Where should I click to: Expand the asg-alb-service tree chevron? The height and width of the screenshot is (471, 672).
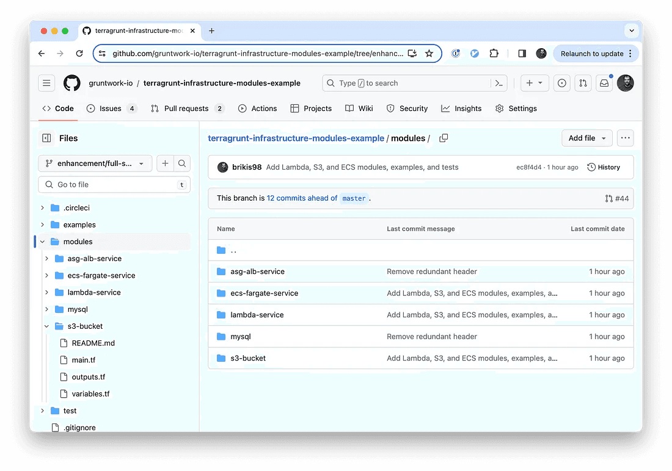coord(46,259)
